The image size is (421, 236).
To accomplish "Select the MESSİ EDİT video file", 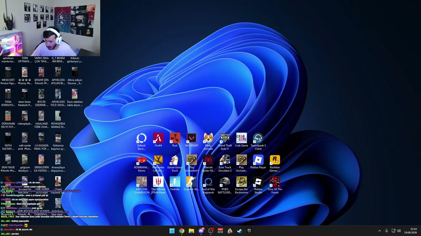I will [8, 76].
